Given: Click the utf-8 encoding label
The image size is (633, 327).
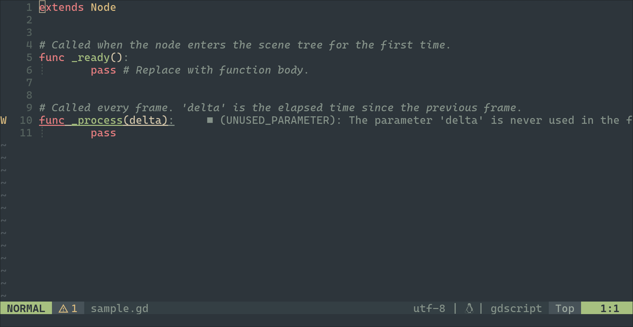Looking at the screenshot, I should coord(429,308).
